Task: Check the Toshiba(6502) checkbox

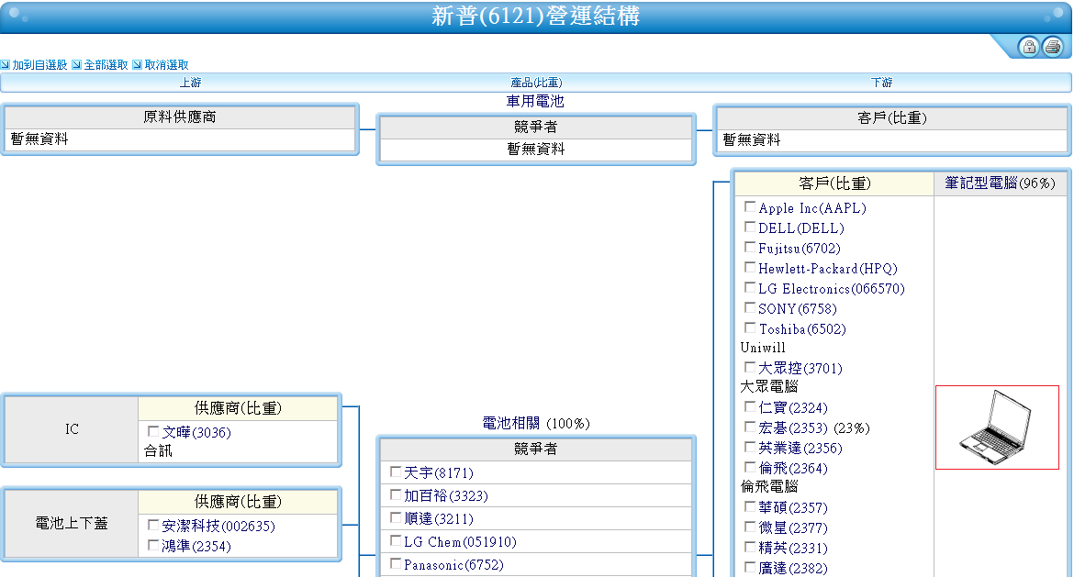Action: [750, 327]
